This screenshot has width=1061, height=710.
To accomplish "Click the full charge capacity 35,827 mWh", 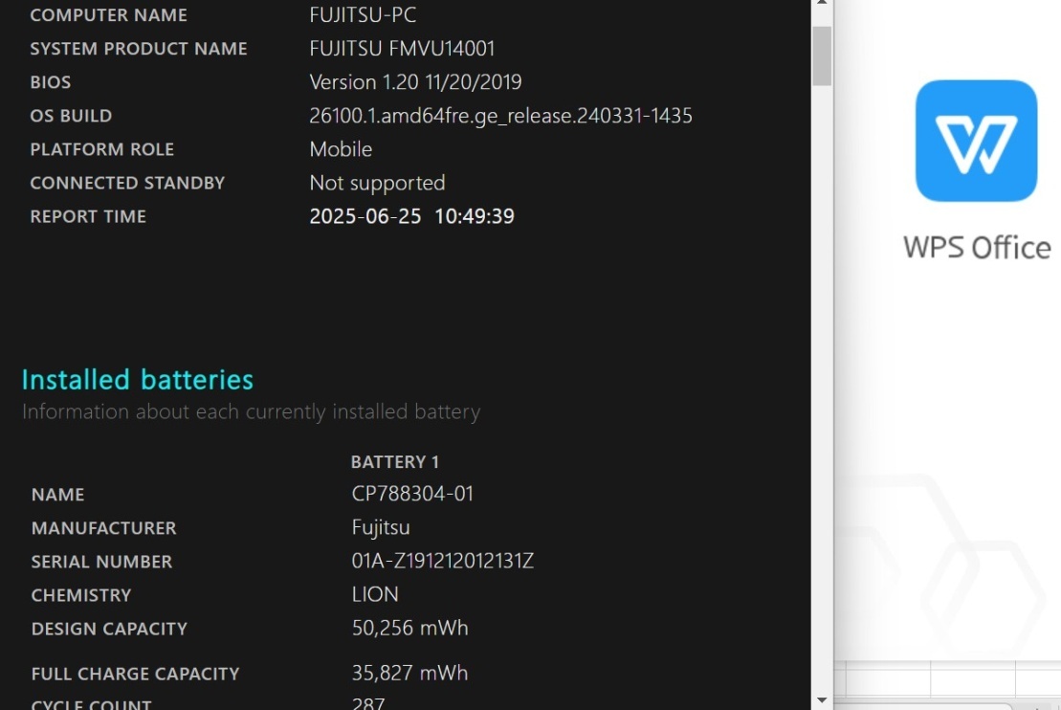I will pyautogui.click(x=409, y=673).
